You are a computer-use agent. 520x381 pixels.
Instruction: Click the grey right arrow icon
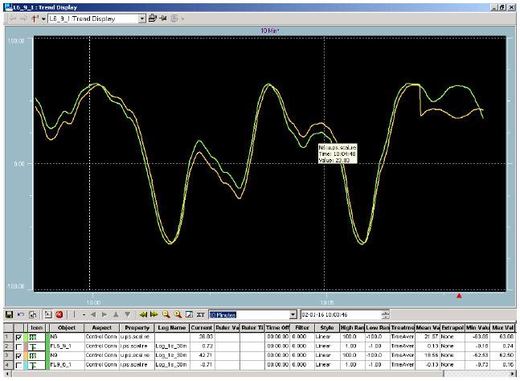point(104,314)
